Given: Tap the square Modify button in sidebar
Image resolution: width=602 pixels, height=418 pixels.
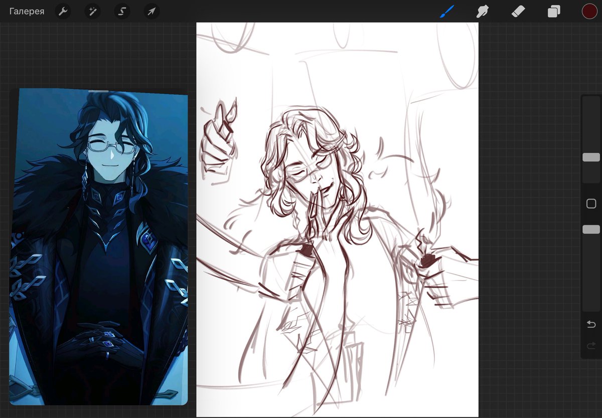Looking at the screenshot, I should [x=591, y=203].
